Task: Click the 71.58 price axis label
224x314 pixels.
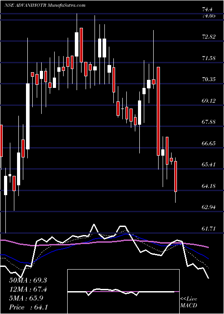Action: [209, 58]
